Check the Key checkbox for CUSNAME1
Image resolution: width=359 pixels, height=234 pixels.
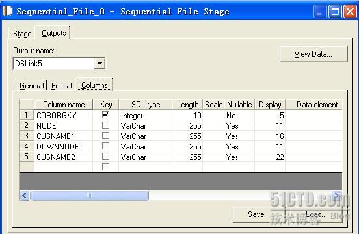tap(105, 136)
